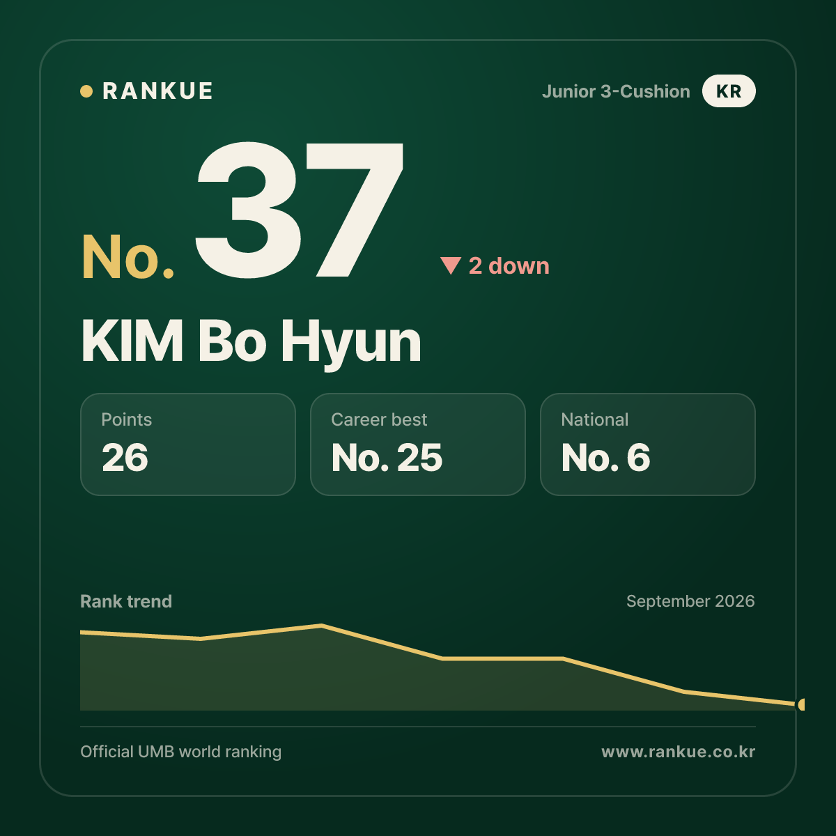The image size is (836, 836).
Task: Click the Points label
Action: (x=126, y=419)
